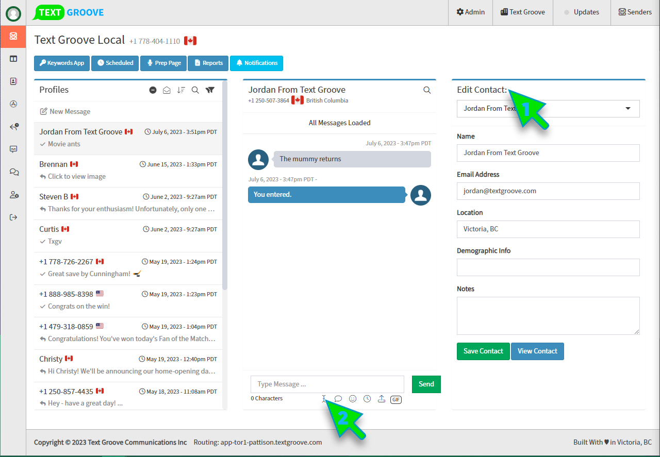660x457 pixels.
Task: Select the Christy profile row
Action: [x=128, y=365]
